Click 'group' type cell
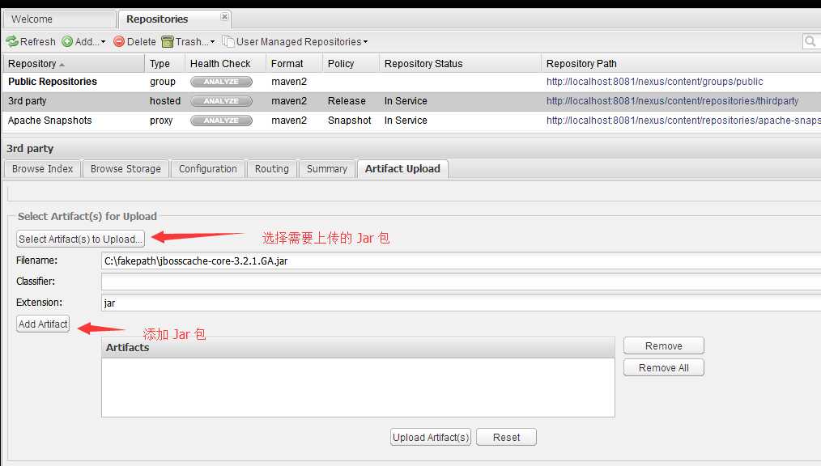Screen dimensions: 821x466 point(162,82)
